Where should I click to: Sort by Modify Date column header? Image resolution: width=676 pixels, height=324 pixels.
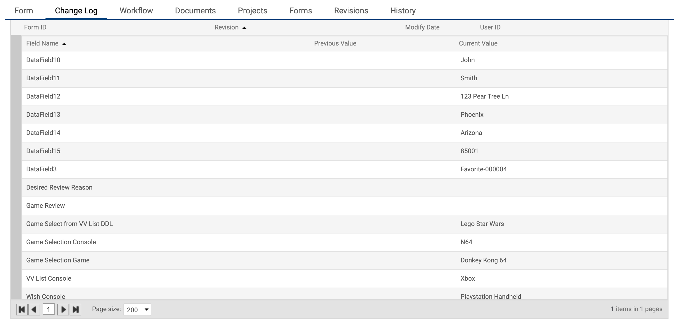(x=422, y=27)
